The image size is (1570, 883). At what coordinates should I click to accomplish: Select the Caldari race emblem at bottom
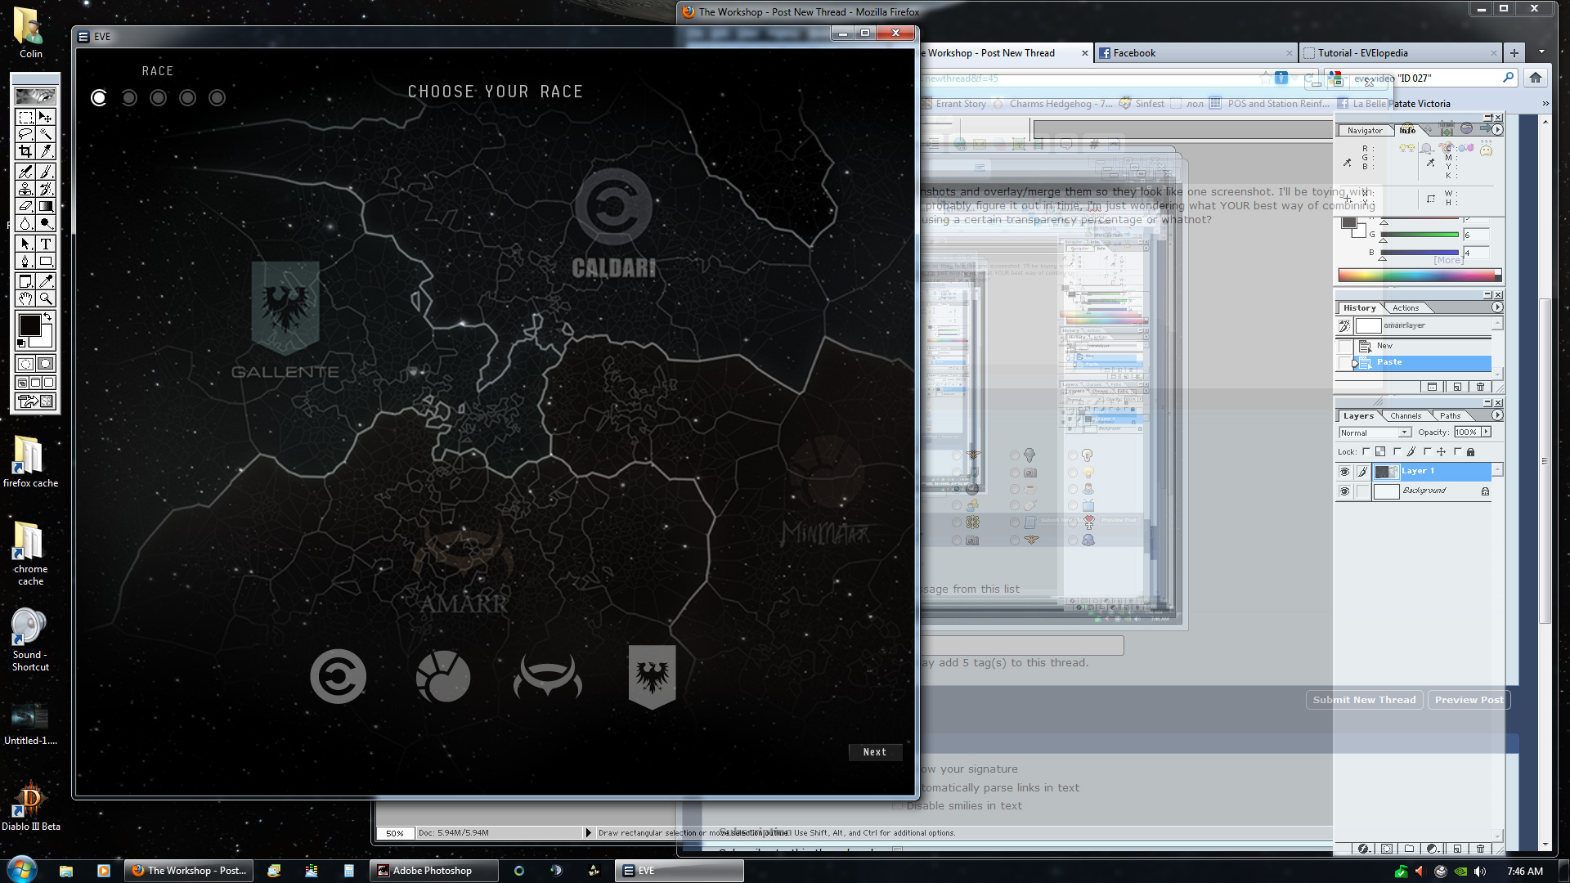[x=338, y=676]
